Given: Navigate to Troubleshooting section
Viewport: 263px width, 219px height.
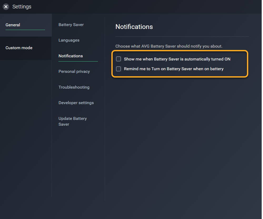Looking at the screenshot, I should [x=74, y=87].
